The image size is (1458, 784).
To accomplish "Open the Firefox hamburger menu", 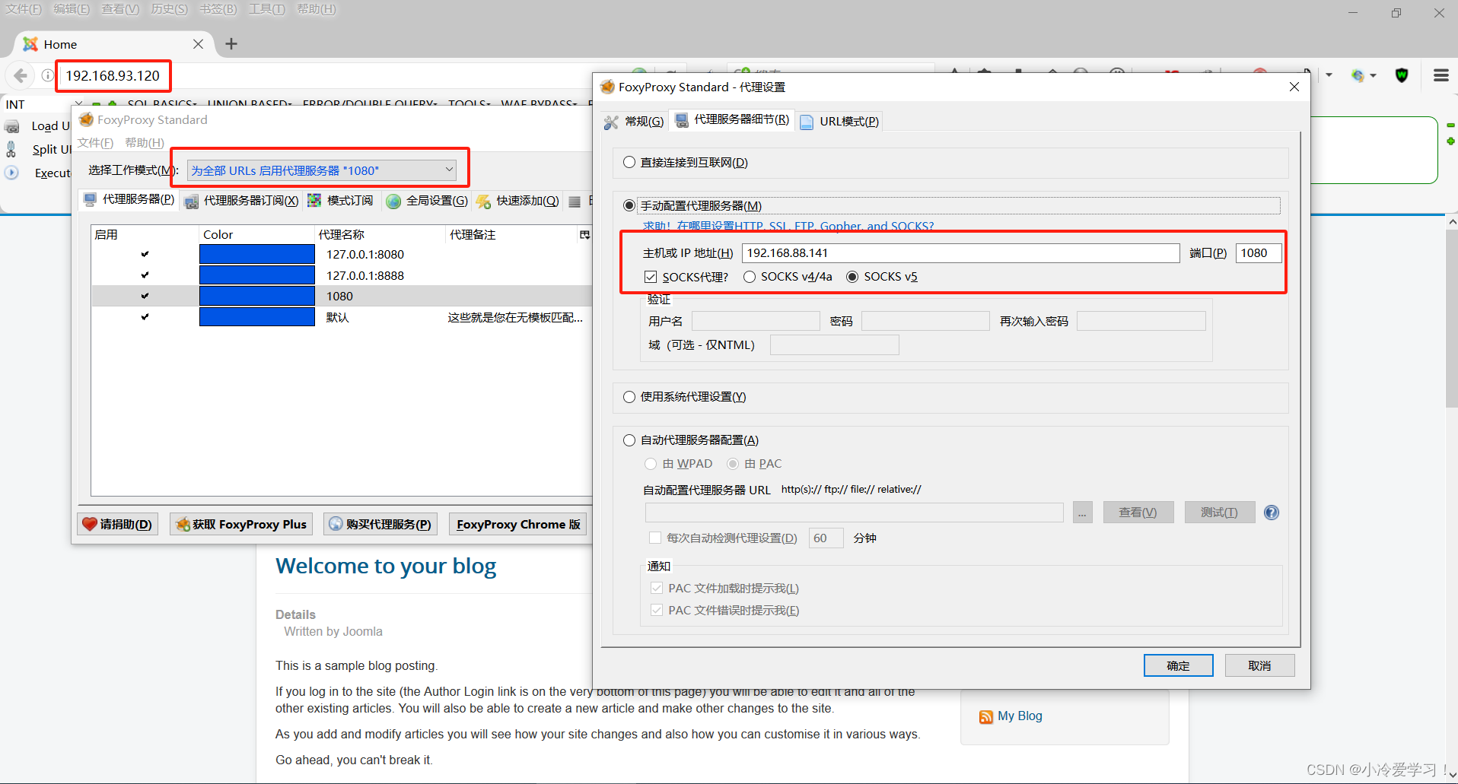I will click(x=1440, y=75).
